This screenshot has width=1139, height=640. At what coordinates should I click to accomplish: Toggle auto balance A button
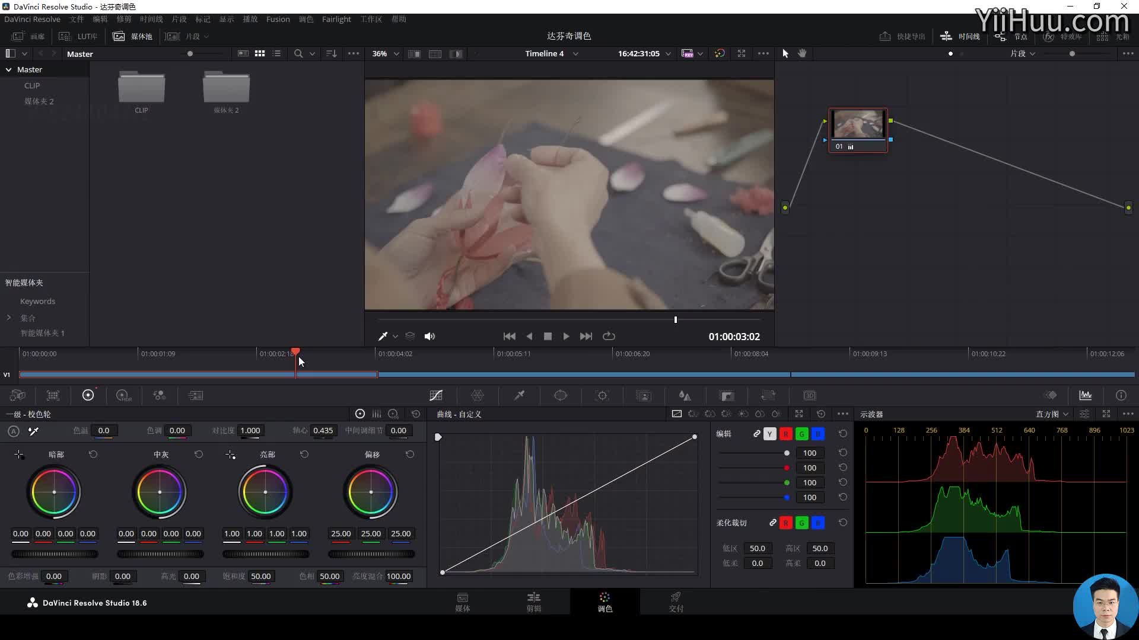[x=14, y=431]
